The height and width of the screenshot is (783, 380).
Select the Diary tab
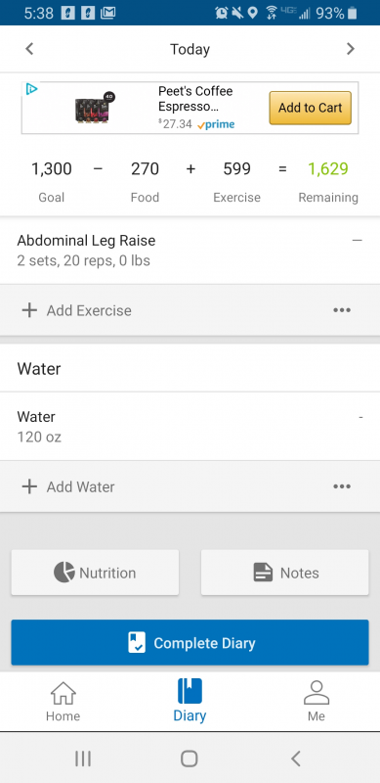tap(190, 701)
